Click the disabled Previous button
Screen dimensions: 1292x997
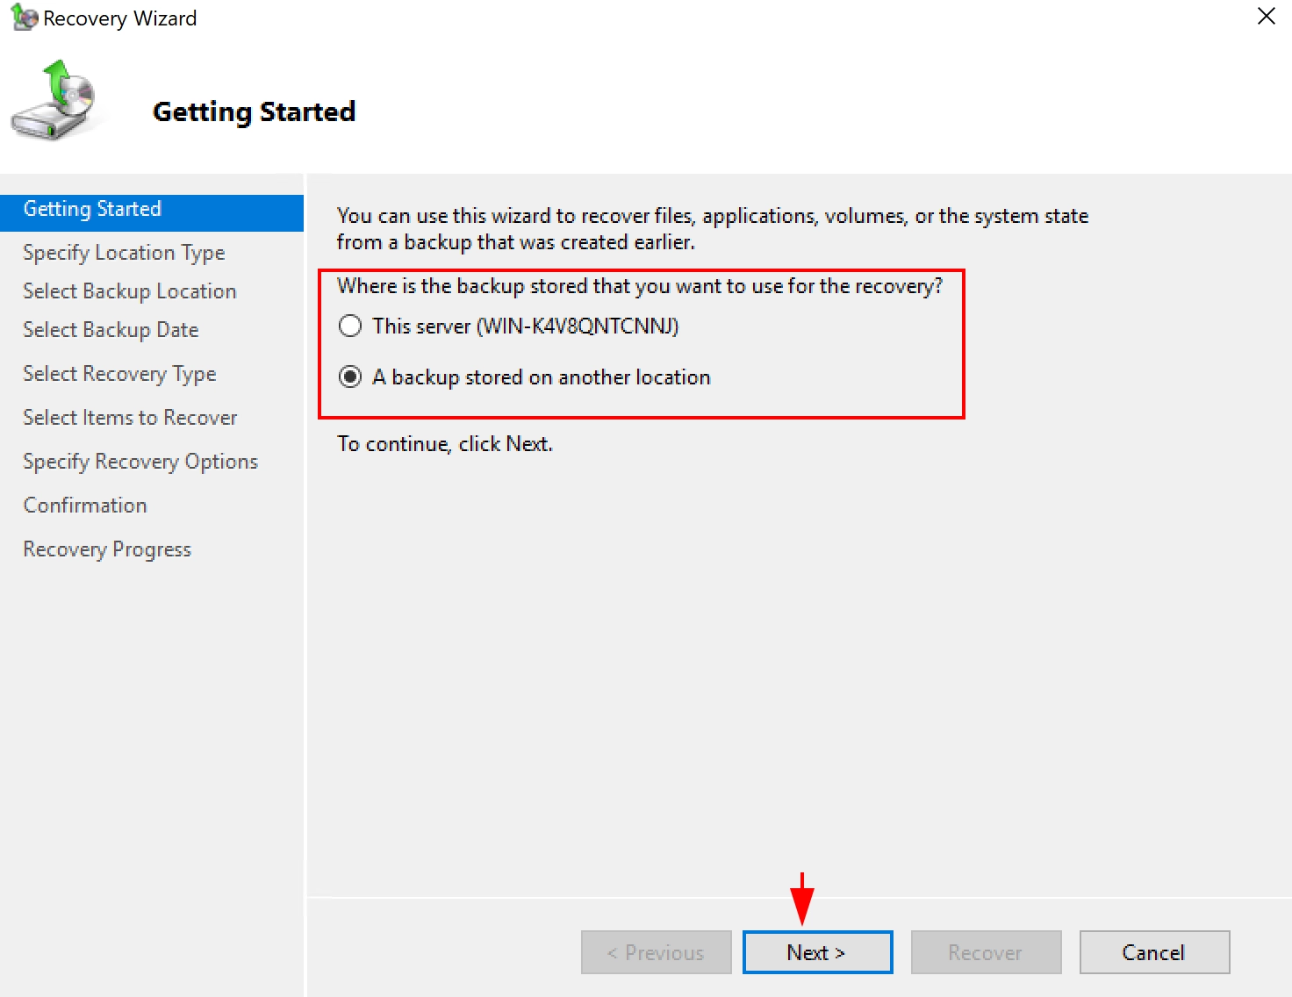(x=656, y=952)
